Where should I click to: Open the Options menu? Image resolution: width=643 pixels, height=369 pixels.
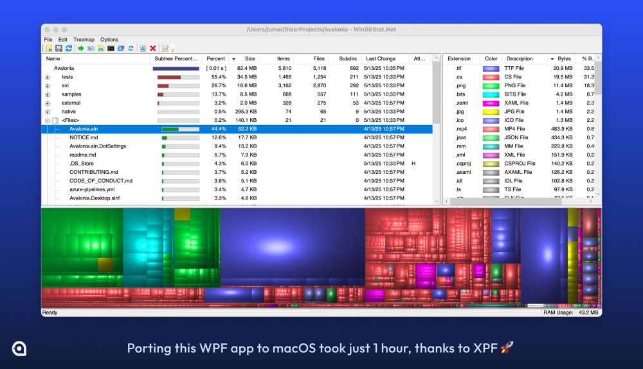(x=109, y=40)
